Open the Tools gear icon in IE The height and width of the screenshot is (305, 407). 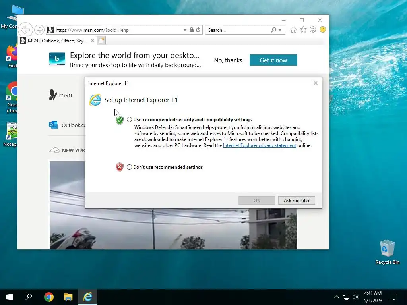click(x=313, y=29)
